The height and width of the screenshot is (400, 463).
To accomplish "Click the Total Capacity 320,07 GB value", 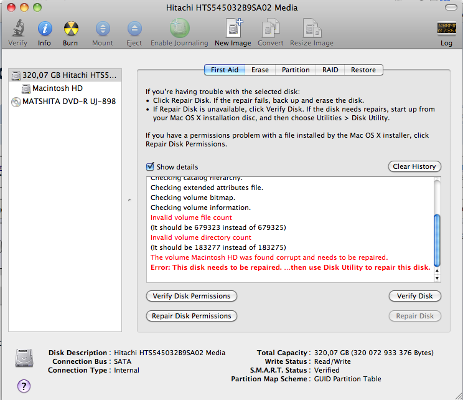I will point(373,353).
